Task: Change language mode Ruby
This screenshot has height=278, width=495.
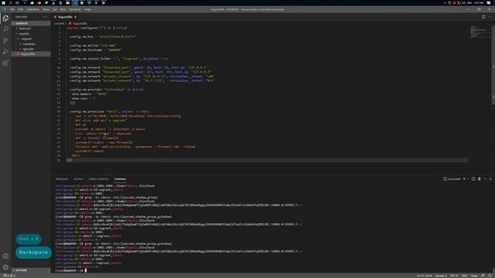Action: pyautogui.click(x=474, y=276)
